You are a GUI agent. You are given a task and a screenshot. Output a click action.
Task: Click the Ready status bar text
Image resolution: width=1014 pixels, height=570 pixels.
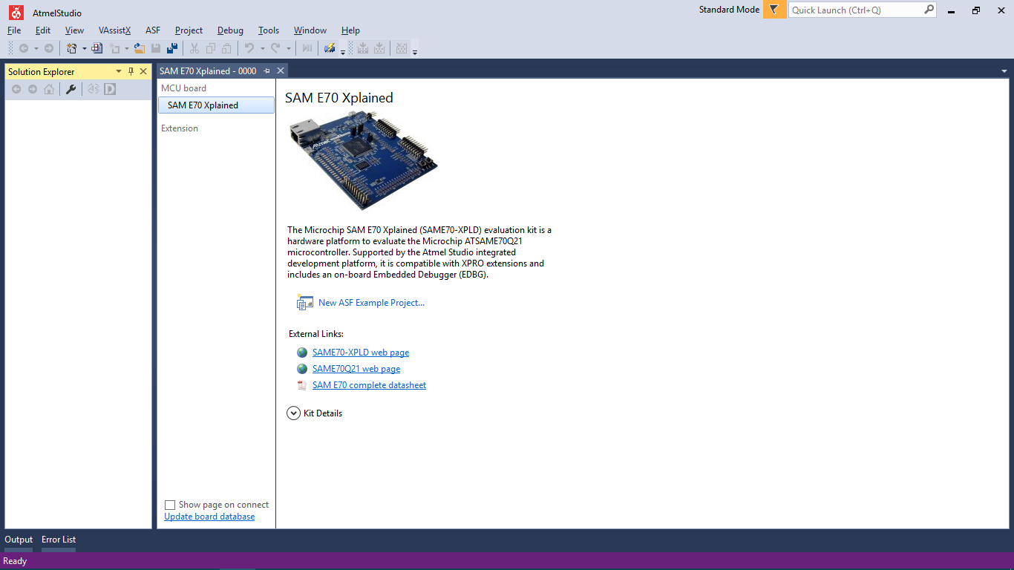(15, 561)
